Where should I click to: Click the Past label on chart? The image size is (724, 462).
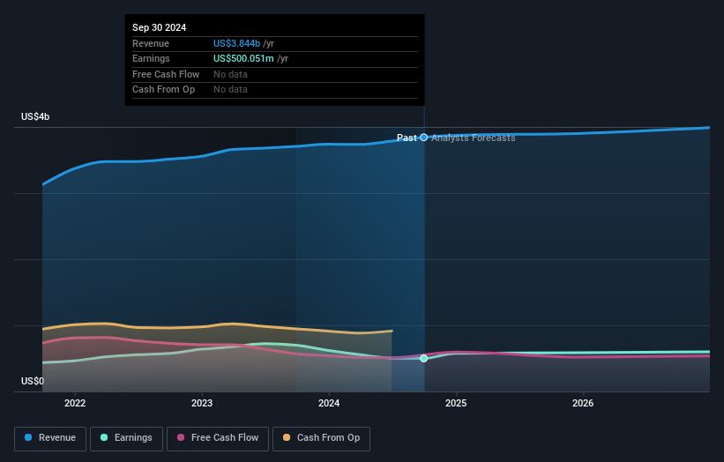[407, 138]
